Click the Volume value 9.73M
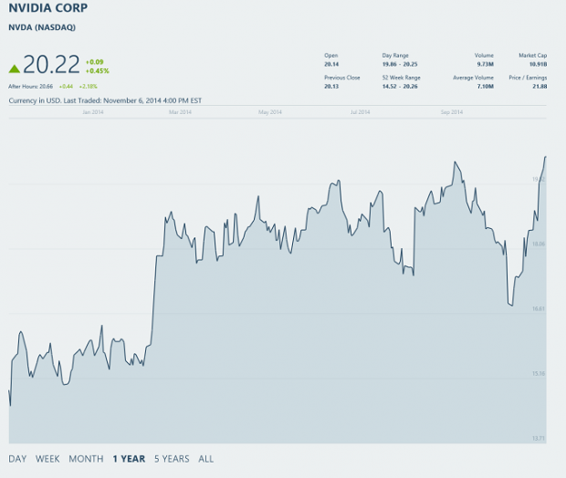 (485, 65)
